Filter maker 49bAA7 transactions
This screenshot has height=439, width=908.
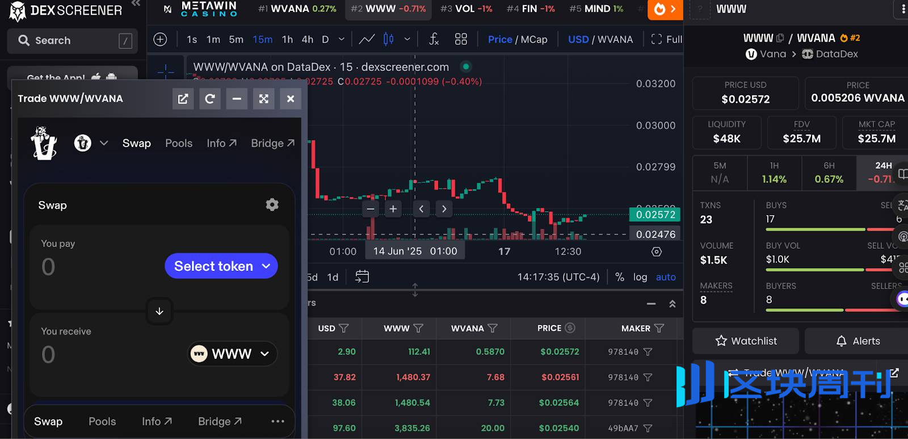coord(648,428)
